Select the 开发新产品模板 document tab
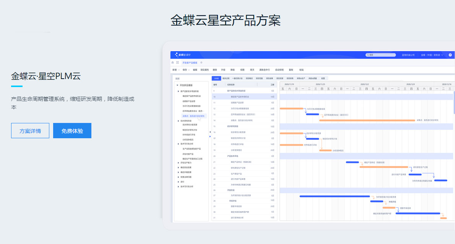The width and height of the screenshot is (455, 244). [190, 63]
